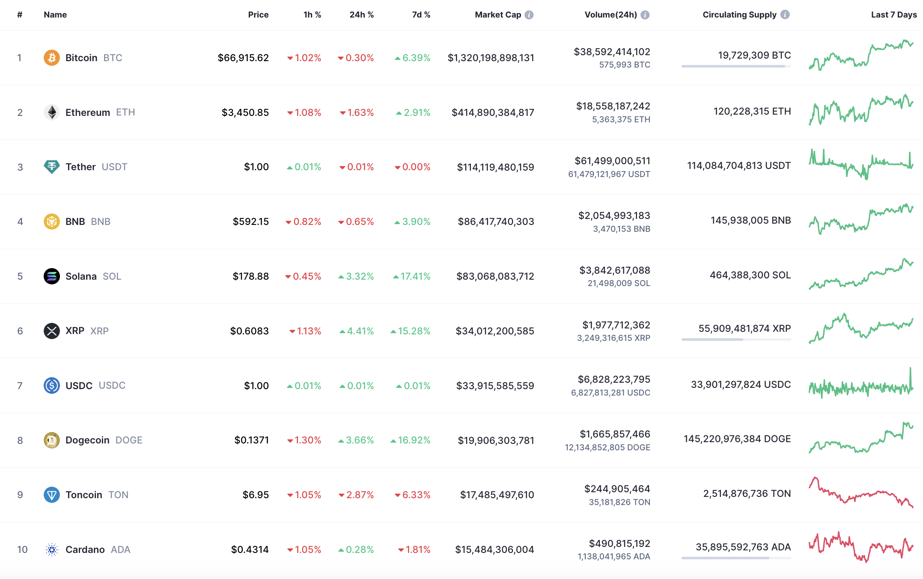Open the Market Cap info tooltip icon
Viewport: 923px width, 579px height.
pos(529,15)
